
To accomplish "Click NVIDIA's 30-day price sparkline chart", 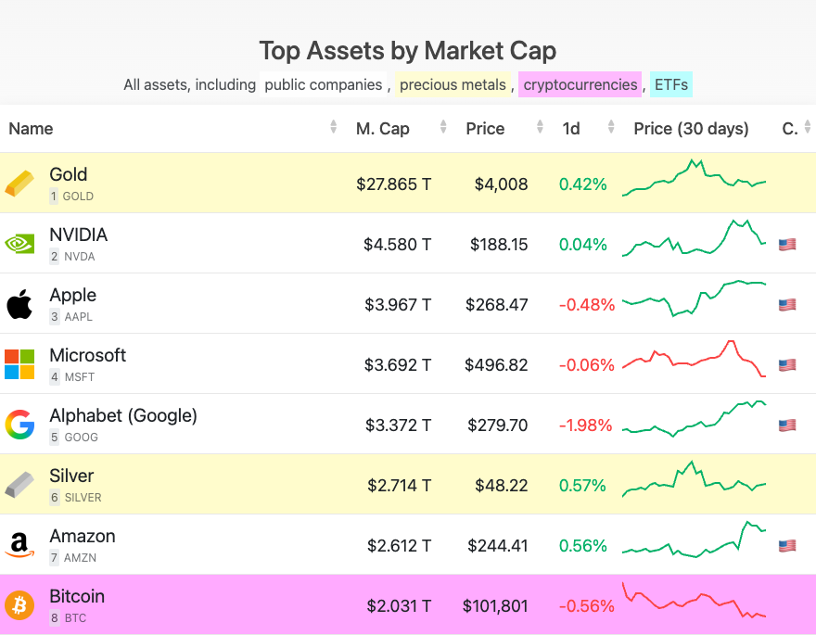I will 694,239.
